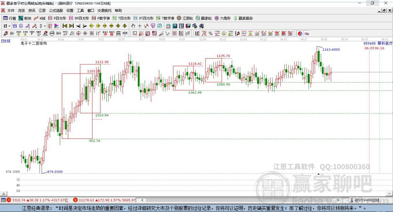Viewport: 393px width, 212px height.
Task: Open the 行情 market quotes view
Action: tap(9, 18)
